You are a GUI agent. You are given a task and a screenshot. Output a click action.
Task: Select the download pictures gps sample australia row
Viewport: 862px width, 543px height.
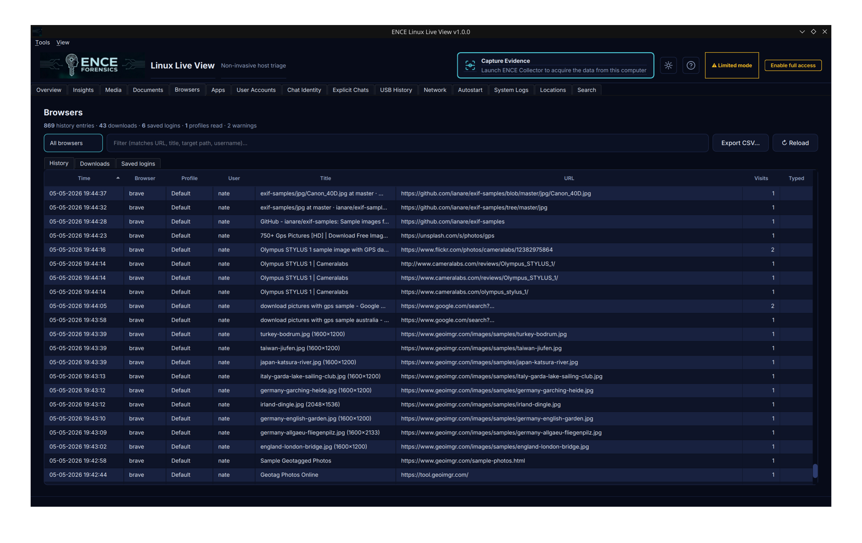click(428, 320)
